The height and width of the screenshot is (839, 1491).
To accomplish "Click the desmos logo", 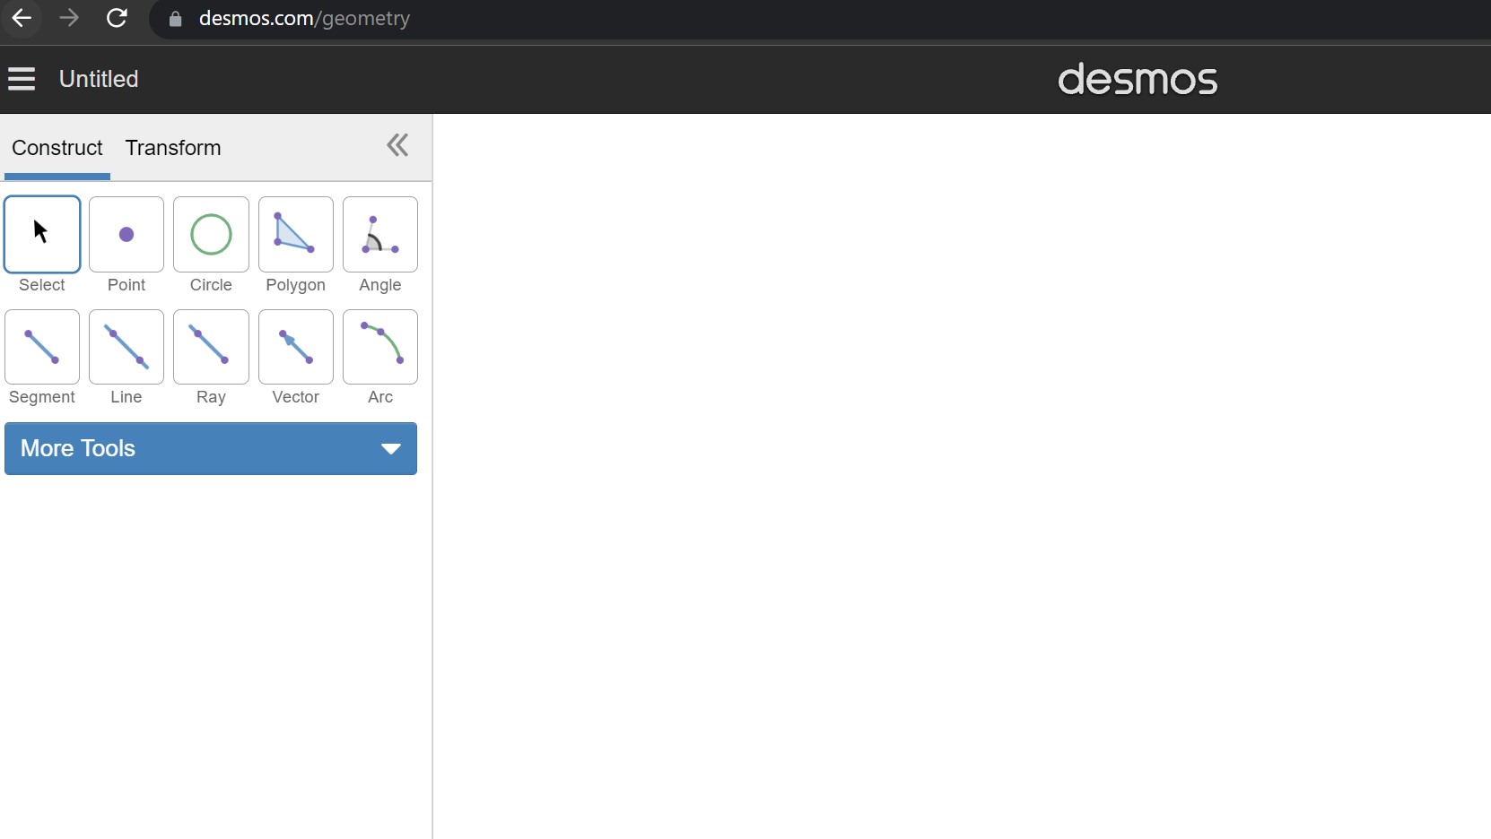I will [x=1138, y=80].
